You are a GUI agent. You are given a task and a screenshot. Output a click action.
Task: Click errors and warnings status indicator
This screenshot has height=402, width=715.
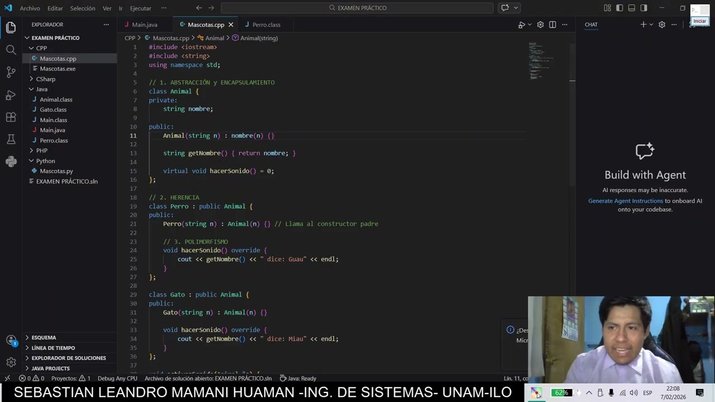(31, 379)
